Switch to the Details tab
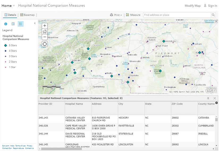 click(x=10, y=15)
